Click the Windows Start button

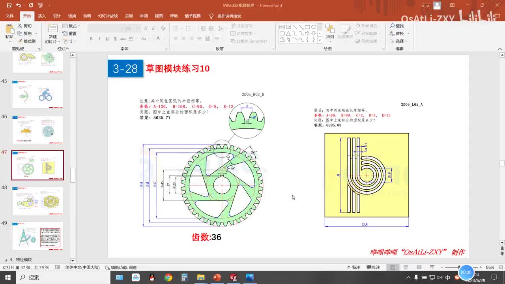coord(8,277)
